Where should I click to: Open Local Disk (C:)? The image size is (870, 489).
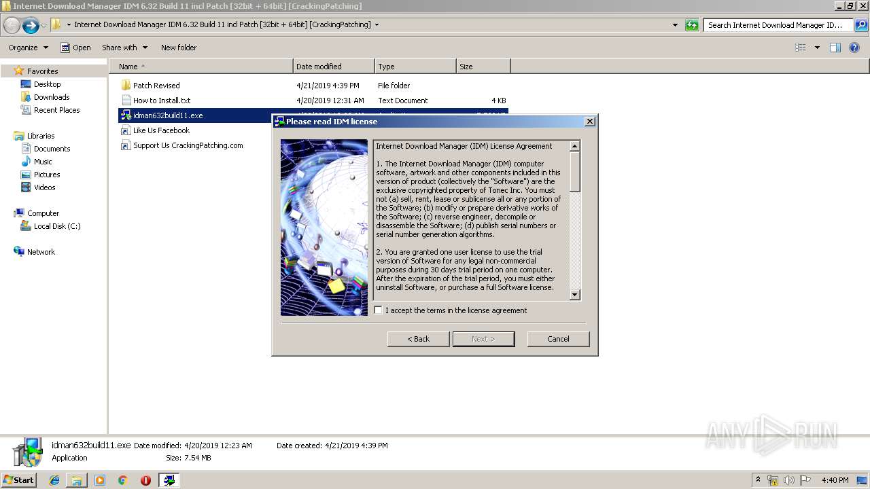tap(57, 226)
